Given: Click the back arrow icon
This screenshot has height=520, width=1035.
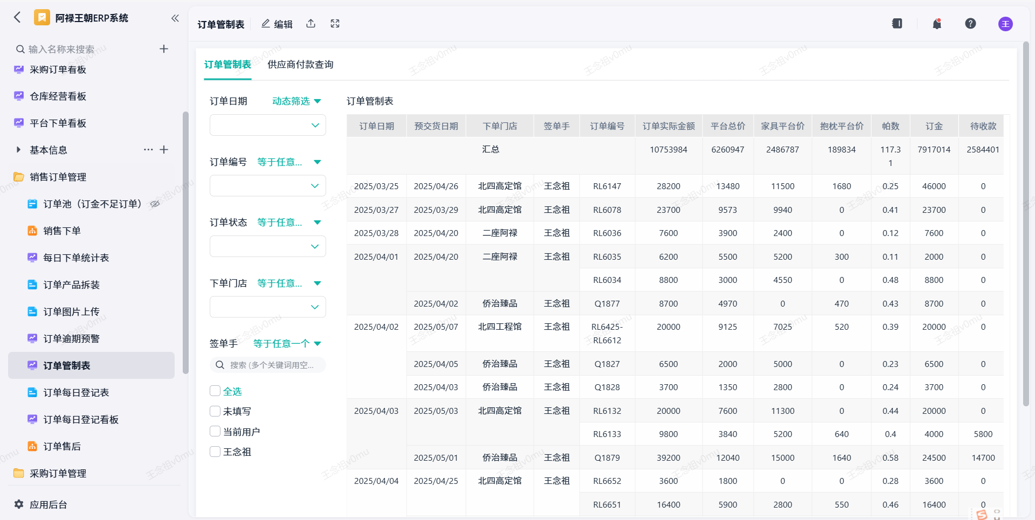Looking at the screenshot, I should click(17, 18).
